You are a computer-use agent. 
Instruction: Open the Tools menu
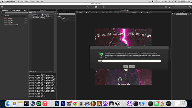[32, 1]
